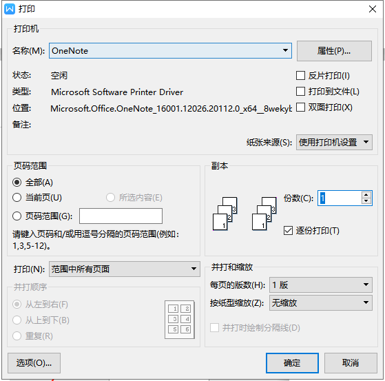Tick the 打印到文件(L) checkbox
385x381 pixels.
300,92
